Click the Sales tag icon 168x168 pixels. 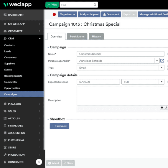coord(5,111)
